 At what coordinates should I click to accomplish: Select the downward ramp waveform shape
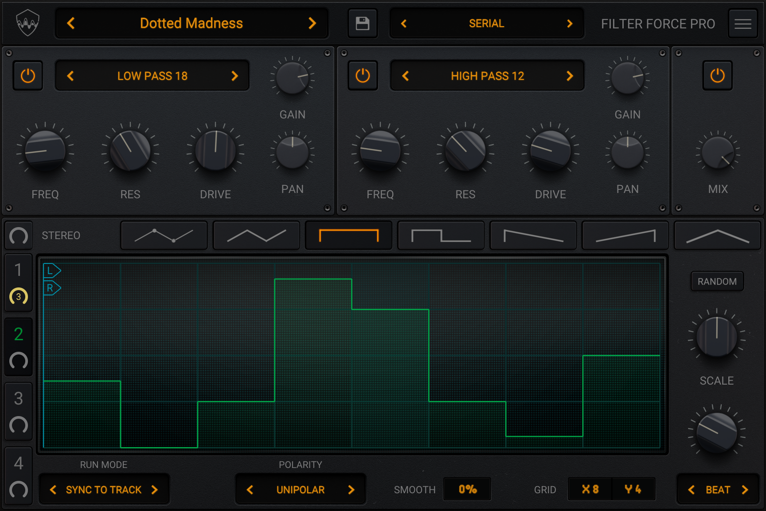[533, 236]
